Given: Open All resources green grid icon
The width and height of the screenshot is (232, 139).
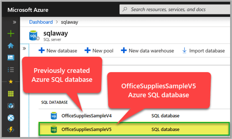Looking at the screenshot, I should 11,94.
